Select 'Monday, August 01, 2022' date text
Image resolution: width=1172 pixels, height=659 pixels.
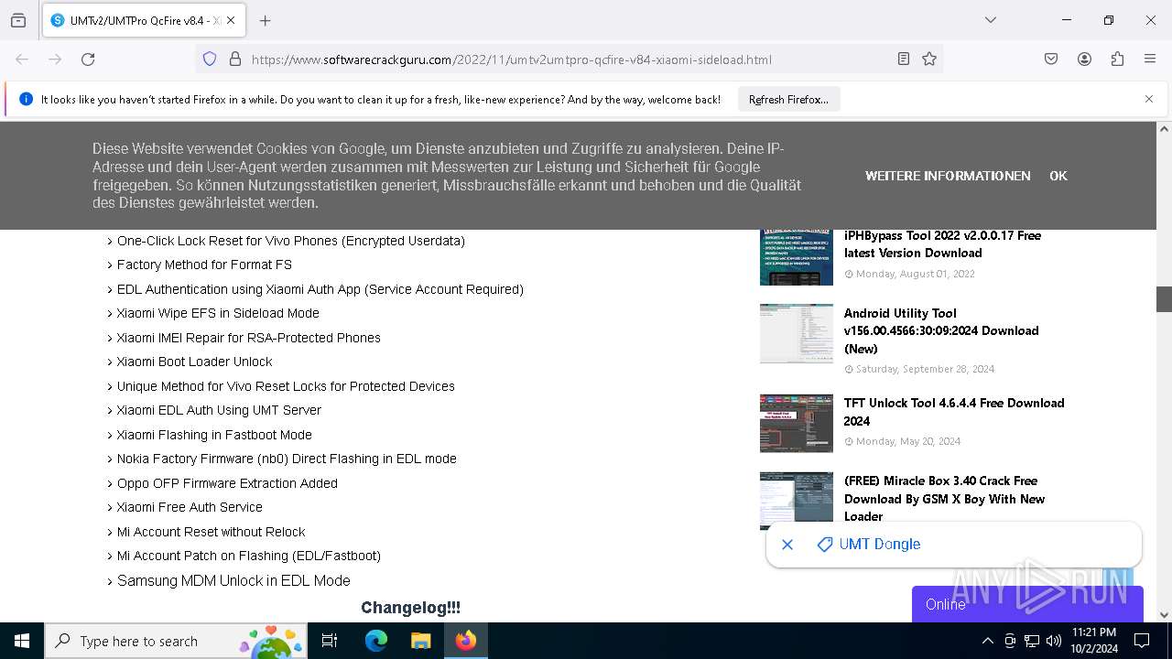[x=915, y=274]
